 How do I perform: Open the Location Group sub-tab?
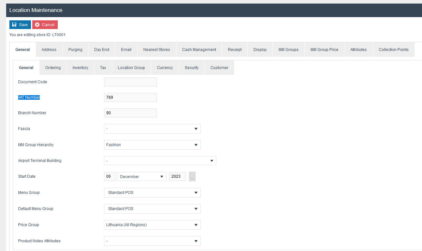[x=131, y=68]
